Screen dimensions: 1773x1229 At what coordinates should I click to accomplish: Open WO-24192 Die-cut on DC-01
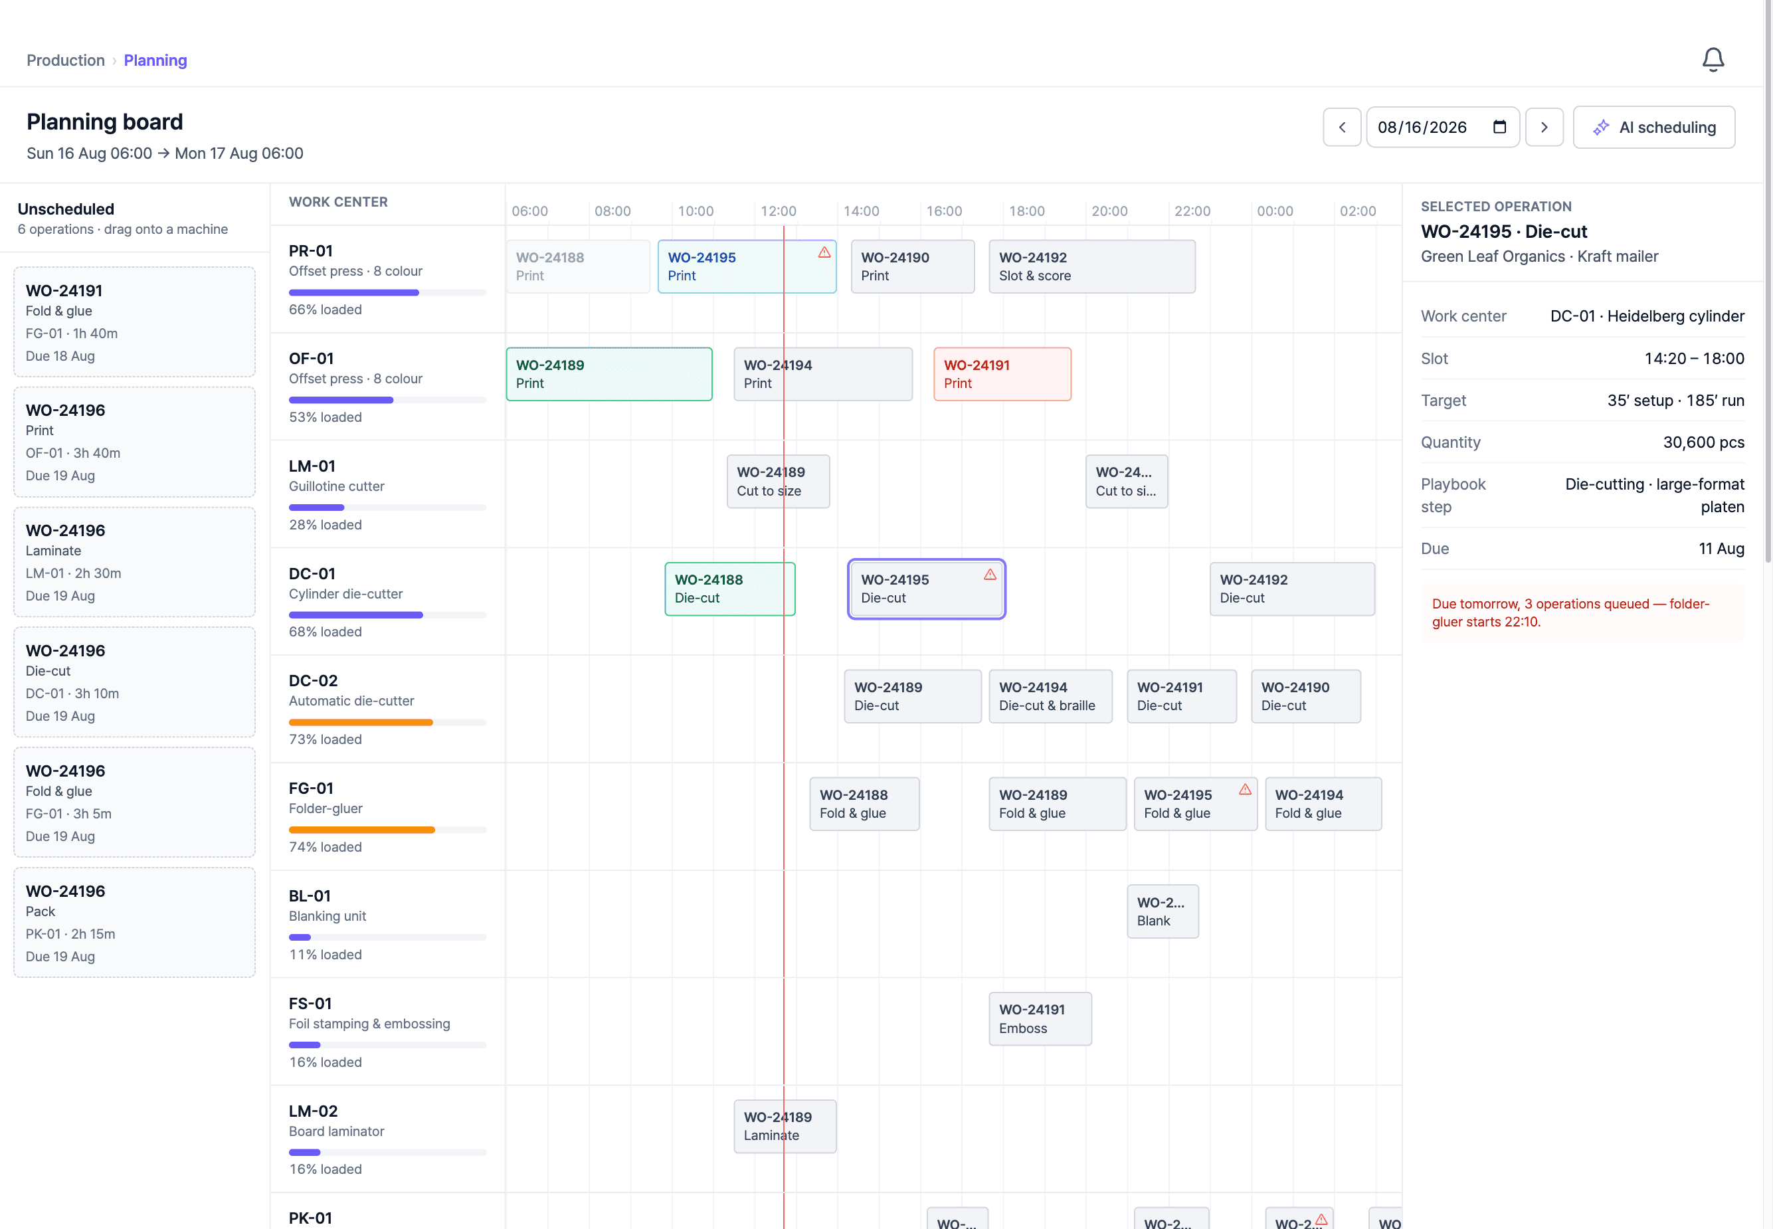pyautogui.click(x=1292, y=589)
